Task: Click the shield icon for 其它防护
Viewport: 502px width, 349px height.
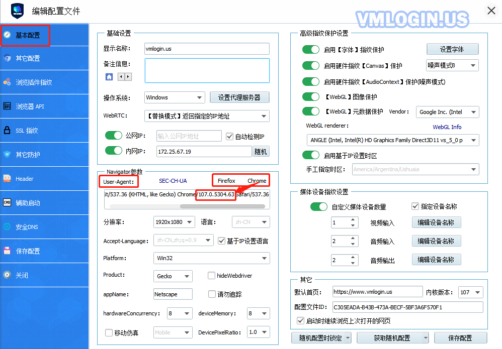Action: click(7, 154)
